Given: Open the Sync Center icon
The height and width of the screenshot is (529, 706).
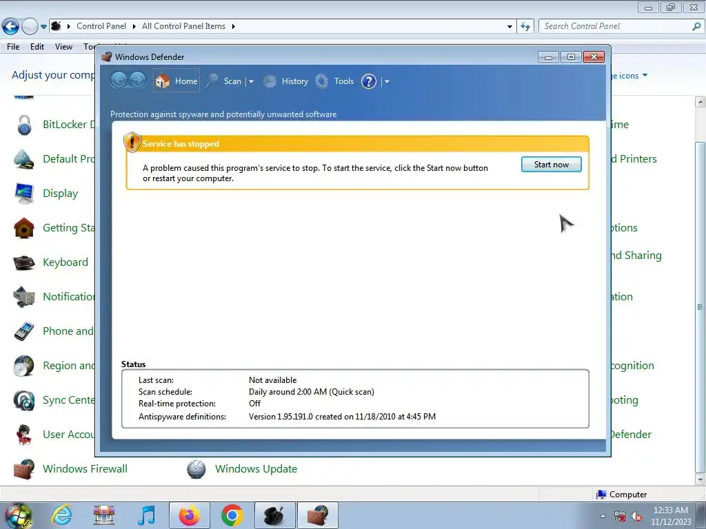Looking at the screenshot, I should [x=24, y=400].
